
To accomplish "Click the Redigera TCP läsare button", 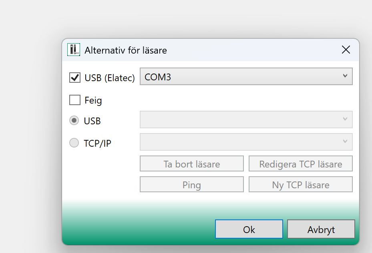I will (x=300, y=164).
